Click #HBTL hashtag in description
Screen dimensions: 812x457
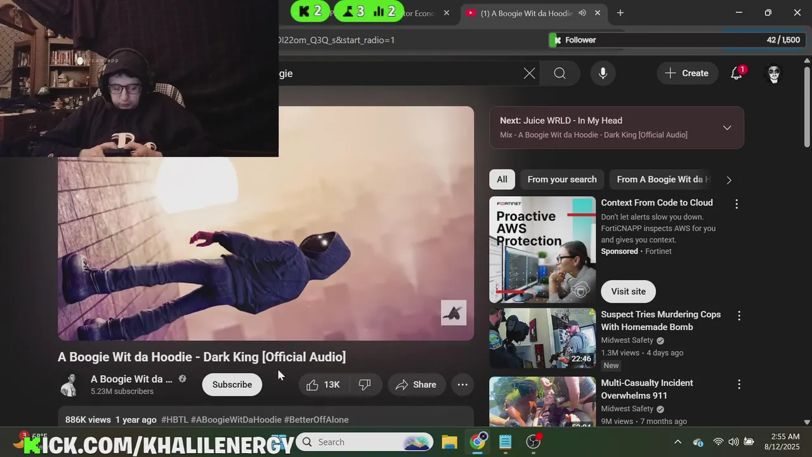click(174, 420)
